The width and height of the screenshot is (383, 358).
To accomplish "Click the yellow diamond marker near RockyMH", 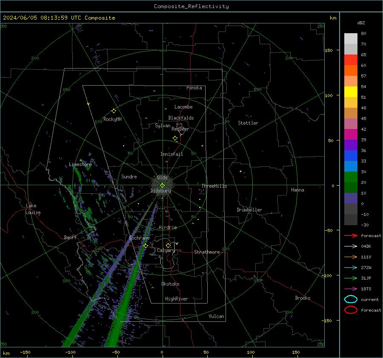I will click(x=114, y=111).
